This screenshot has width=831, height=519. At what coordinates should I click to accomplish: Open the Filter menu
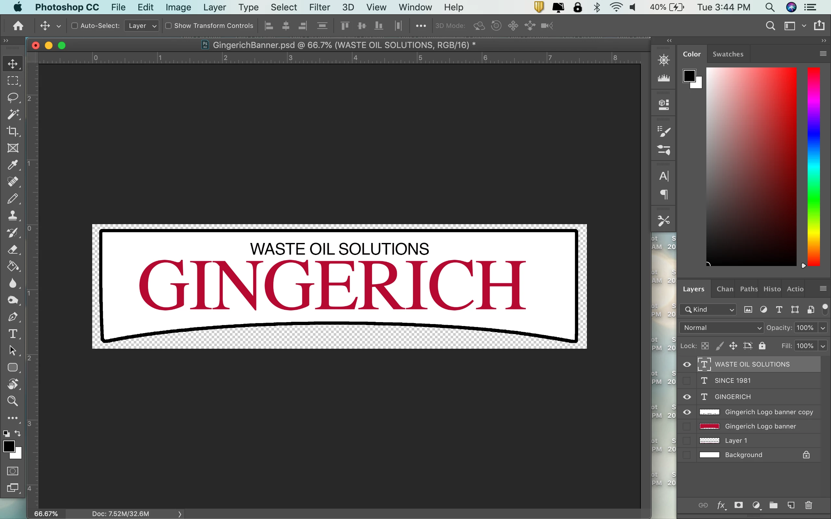pos(319,7)
